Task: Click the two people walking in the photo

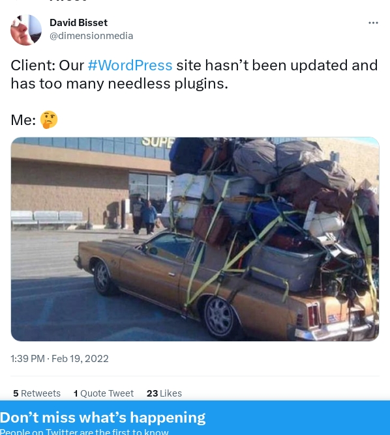Action: point(144,216)
